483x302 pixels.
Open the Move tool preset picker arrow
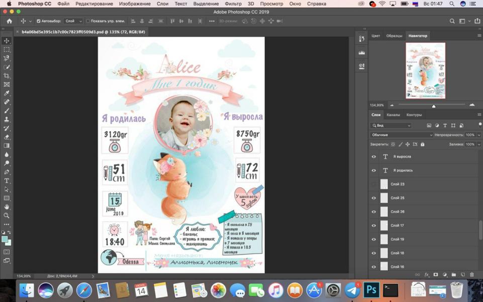pos(30,21)
